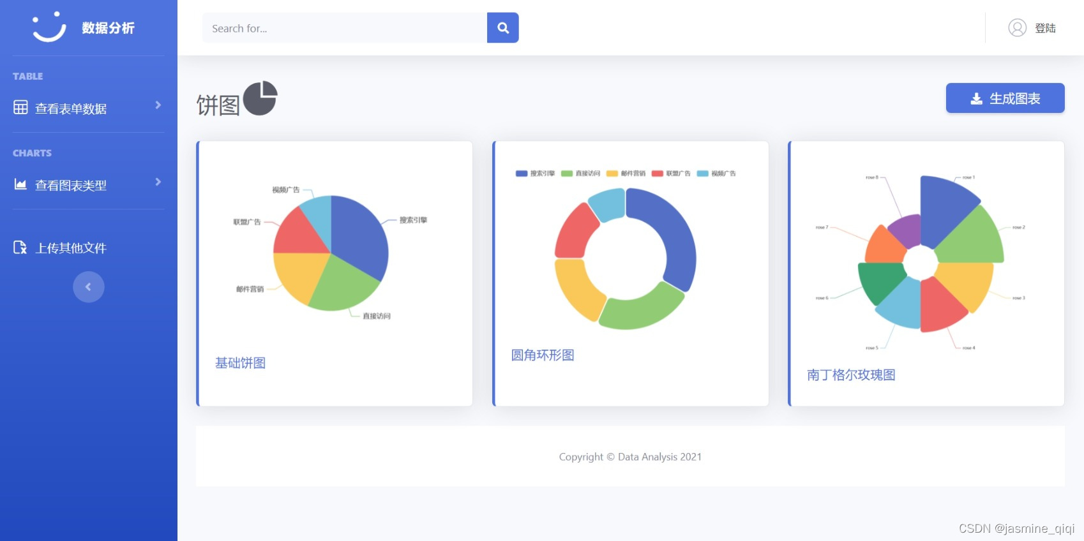Image resolution: width=1084 pixels, height=541 pixels.
Task: Focus the Search for... input field
Action: click(x=345, y=28)
